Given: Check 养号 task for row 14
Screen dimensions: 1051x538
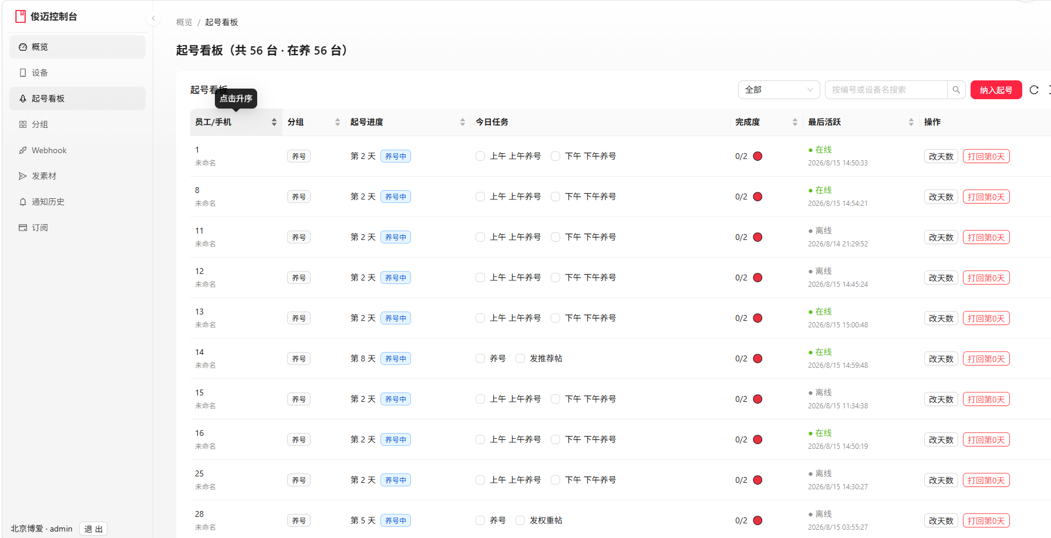Looking at the screenshot, I should coord(480,358).
